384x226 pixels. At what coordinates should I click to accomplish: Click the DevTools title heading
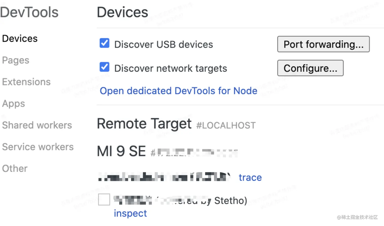(29, 12)
